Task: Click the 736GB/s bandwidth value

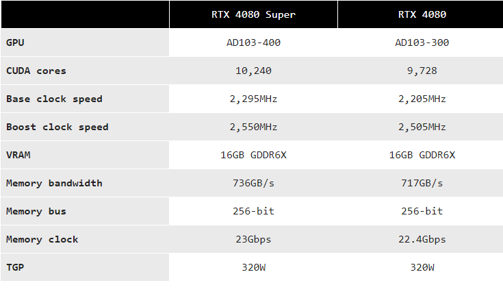Action: pos(253,183)
